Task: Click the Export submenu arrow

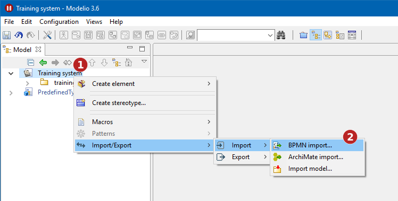Action: coord(266,157)
